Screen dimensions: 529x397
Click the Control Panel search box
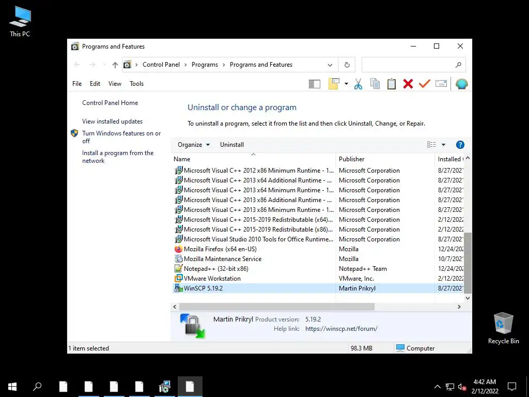[413, 65]
